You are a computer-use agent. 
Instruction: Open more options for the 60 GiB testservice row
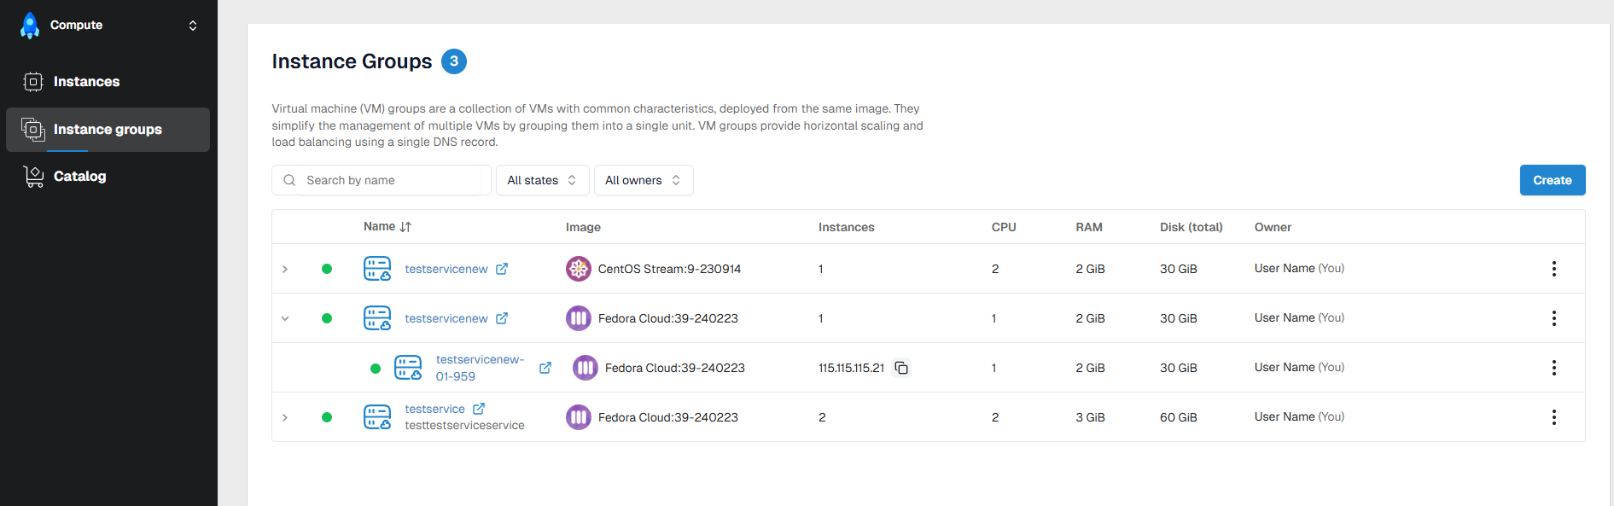pyautogui.click(x=1553, y=417)
